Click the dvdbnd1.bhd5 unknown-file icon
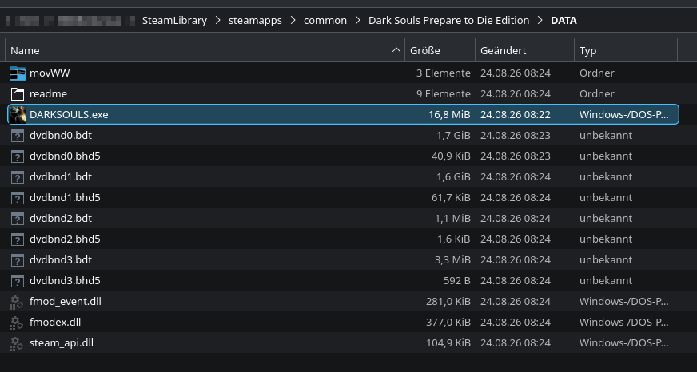 point(18,197)
